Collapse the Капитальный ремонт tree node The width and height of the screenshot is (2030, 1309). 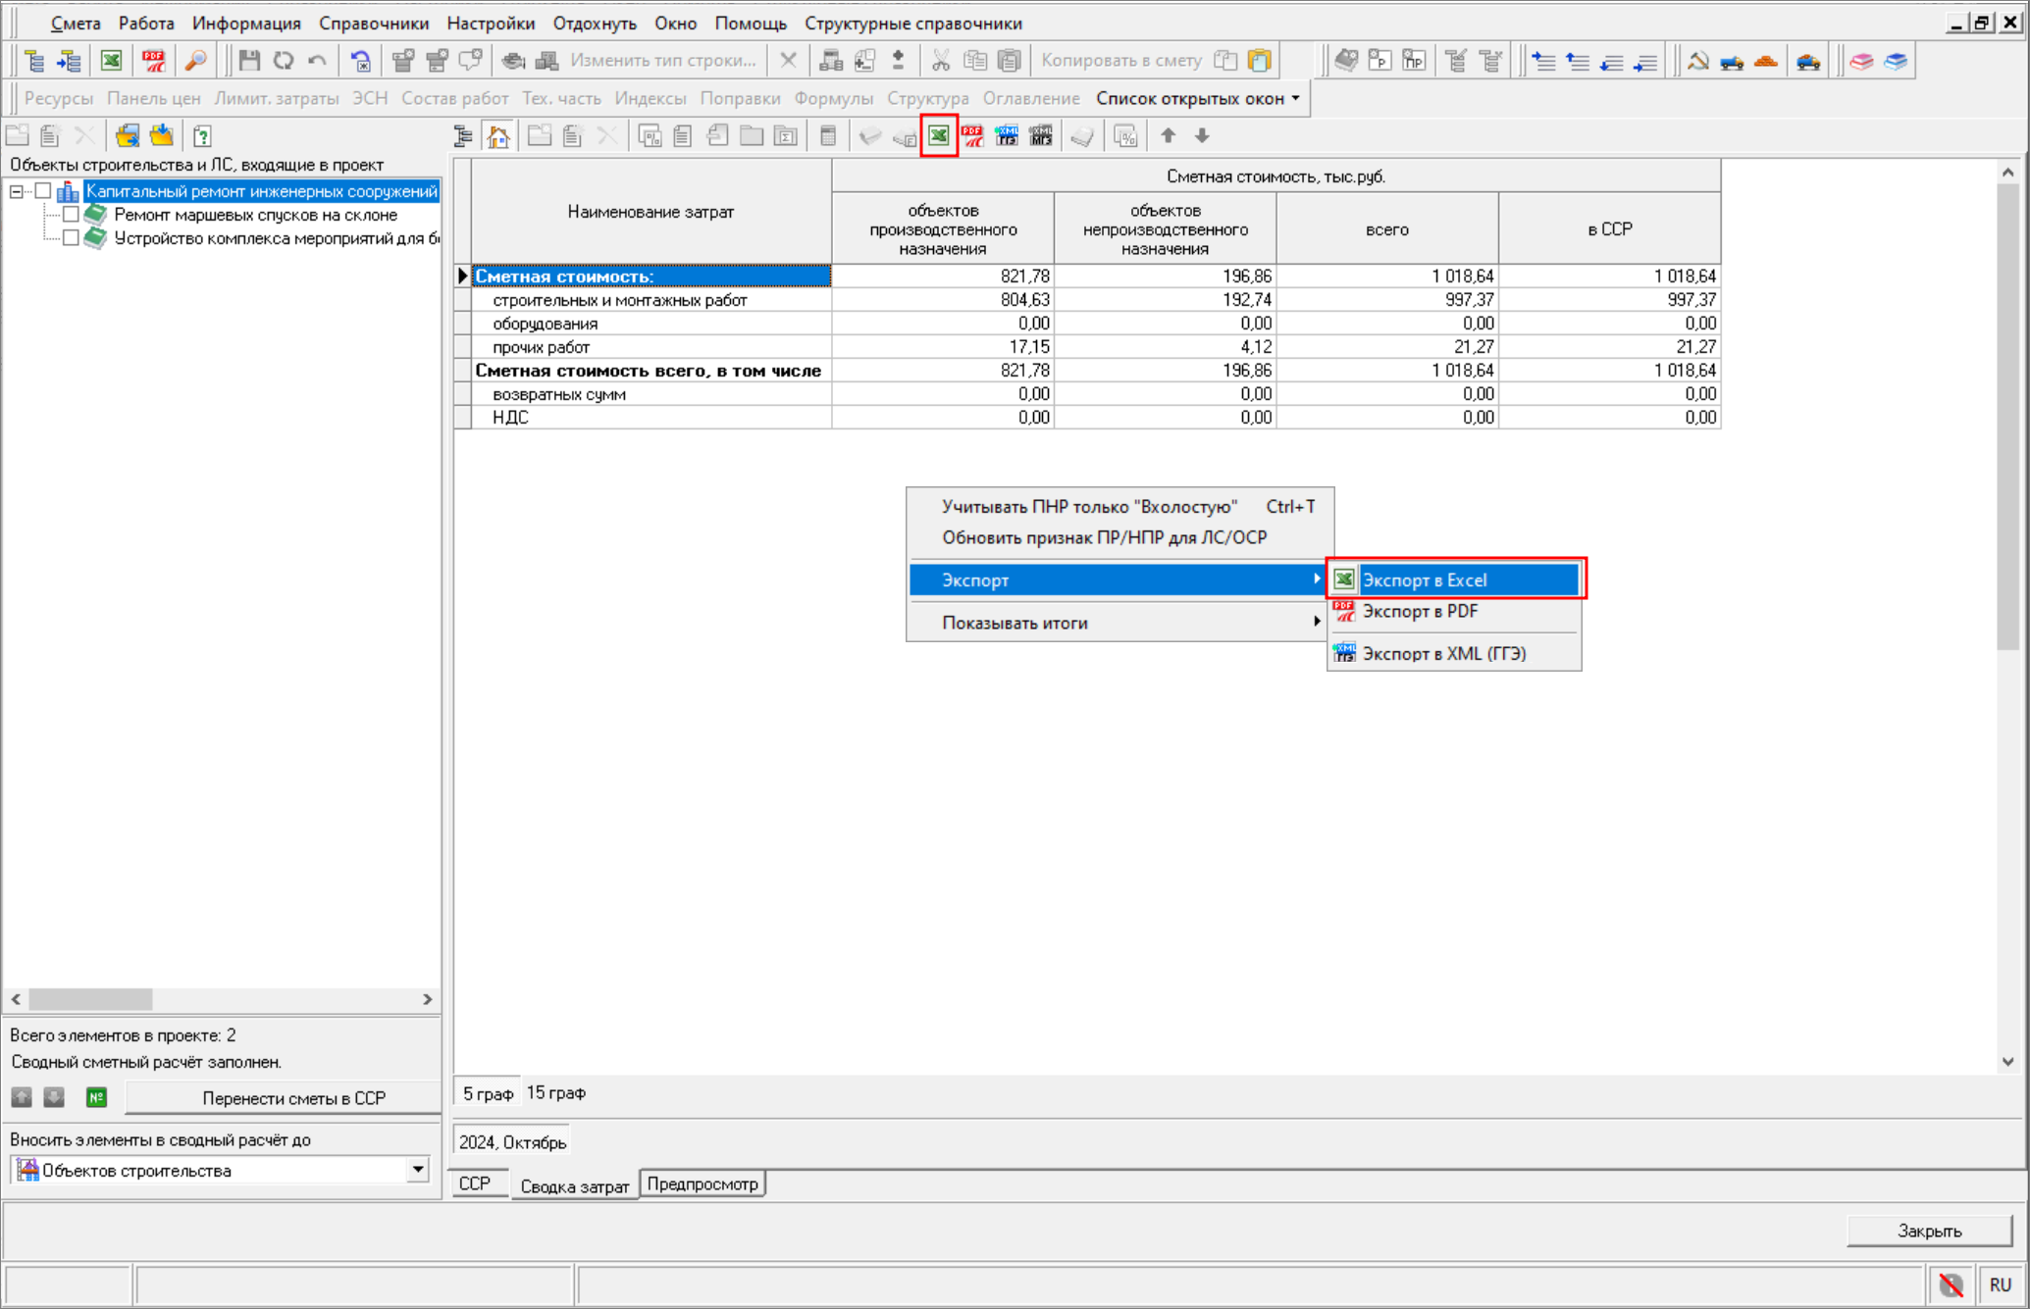click(x=17, y=191)
